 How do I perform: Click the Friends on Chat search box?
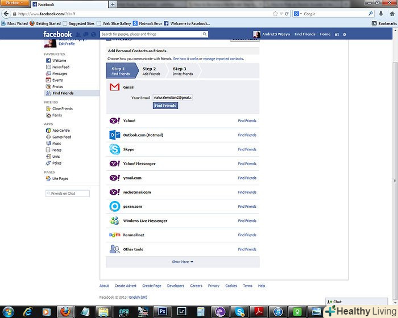coord(68,193)
